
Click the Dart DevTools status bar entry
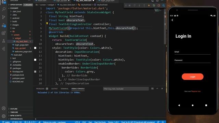click(100, 122)
